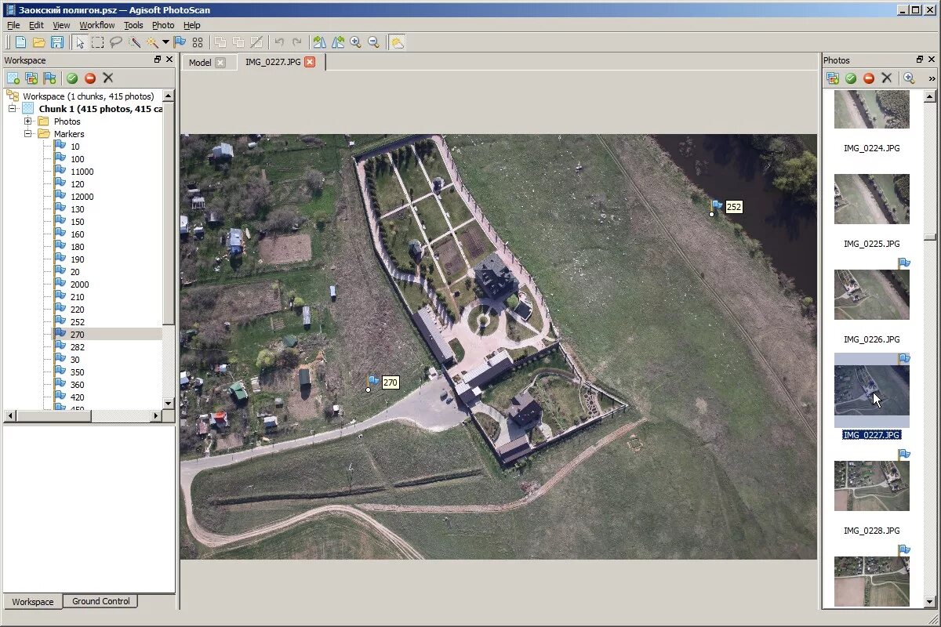Click the Open project folder icon

38,42
